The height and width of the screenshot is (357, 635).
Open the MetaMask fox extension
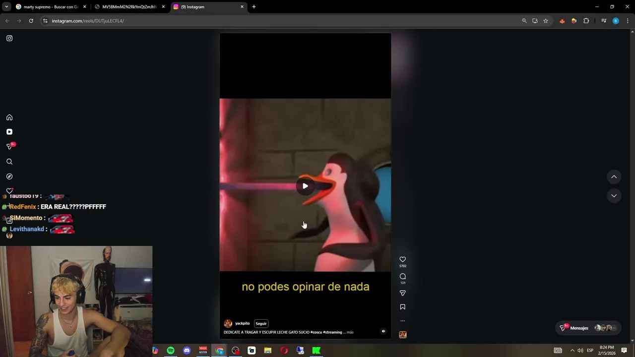click(562, 21)
